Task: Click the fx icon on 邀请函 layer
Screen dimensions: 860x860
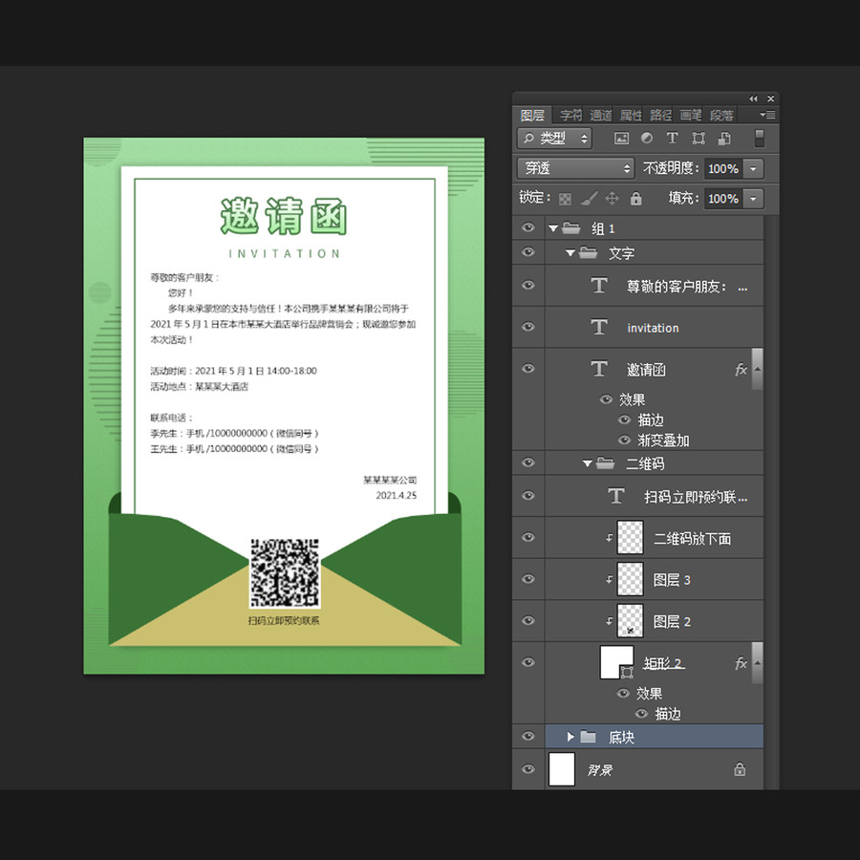Action: coord(741,370)
